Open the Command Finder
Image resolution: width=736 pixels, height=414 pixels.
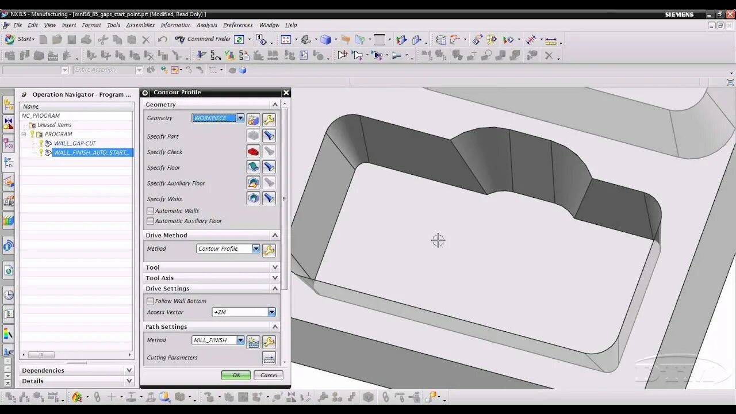click(202, 39)
